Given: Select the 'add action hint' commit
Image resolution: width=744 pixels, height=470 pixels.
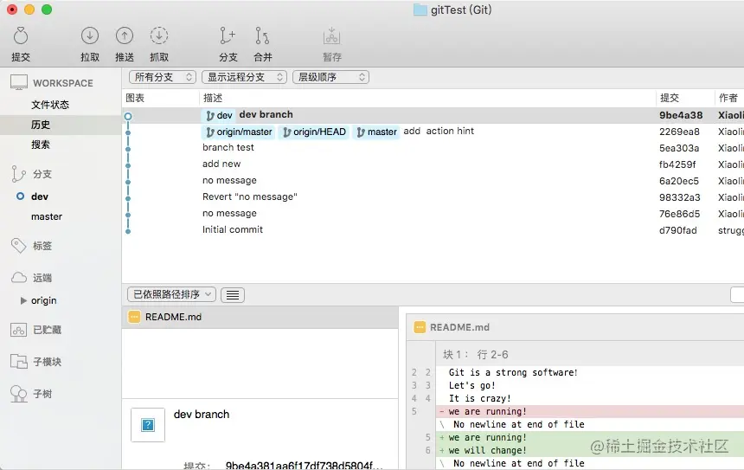Looking at the screenshot, I should pyautogui.click(x=439, y=131).
